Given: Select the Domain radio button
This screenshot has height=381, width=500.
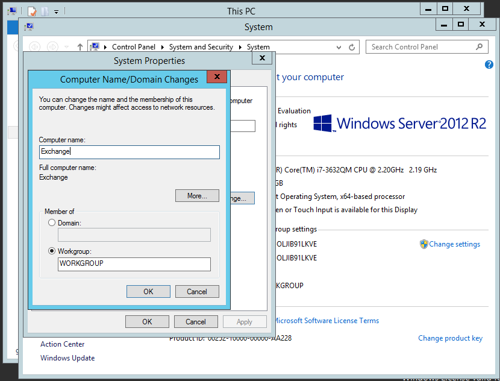Looking at the screenshot, I should tap(52, 222).
